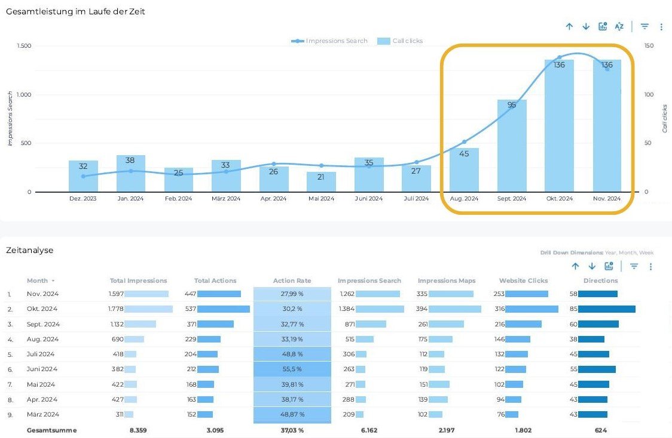Click drill down arrow in the Zeitanalyse table
This screenshot has width=672, height=438.
click(592, 267)
